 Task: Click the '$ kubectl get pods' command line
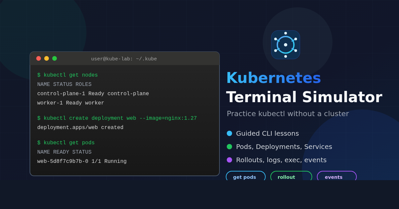(x=66, y=143)
